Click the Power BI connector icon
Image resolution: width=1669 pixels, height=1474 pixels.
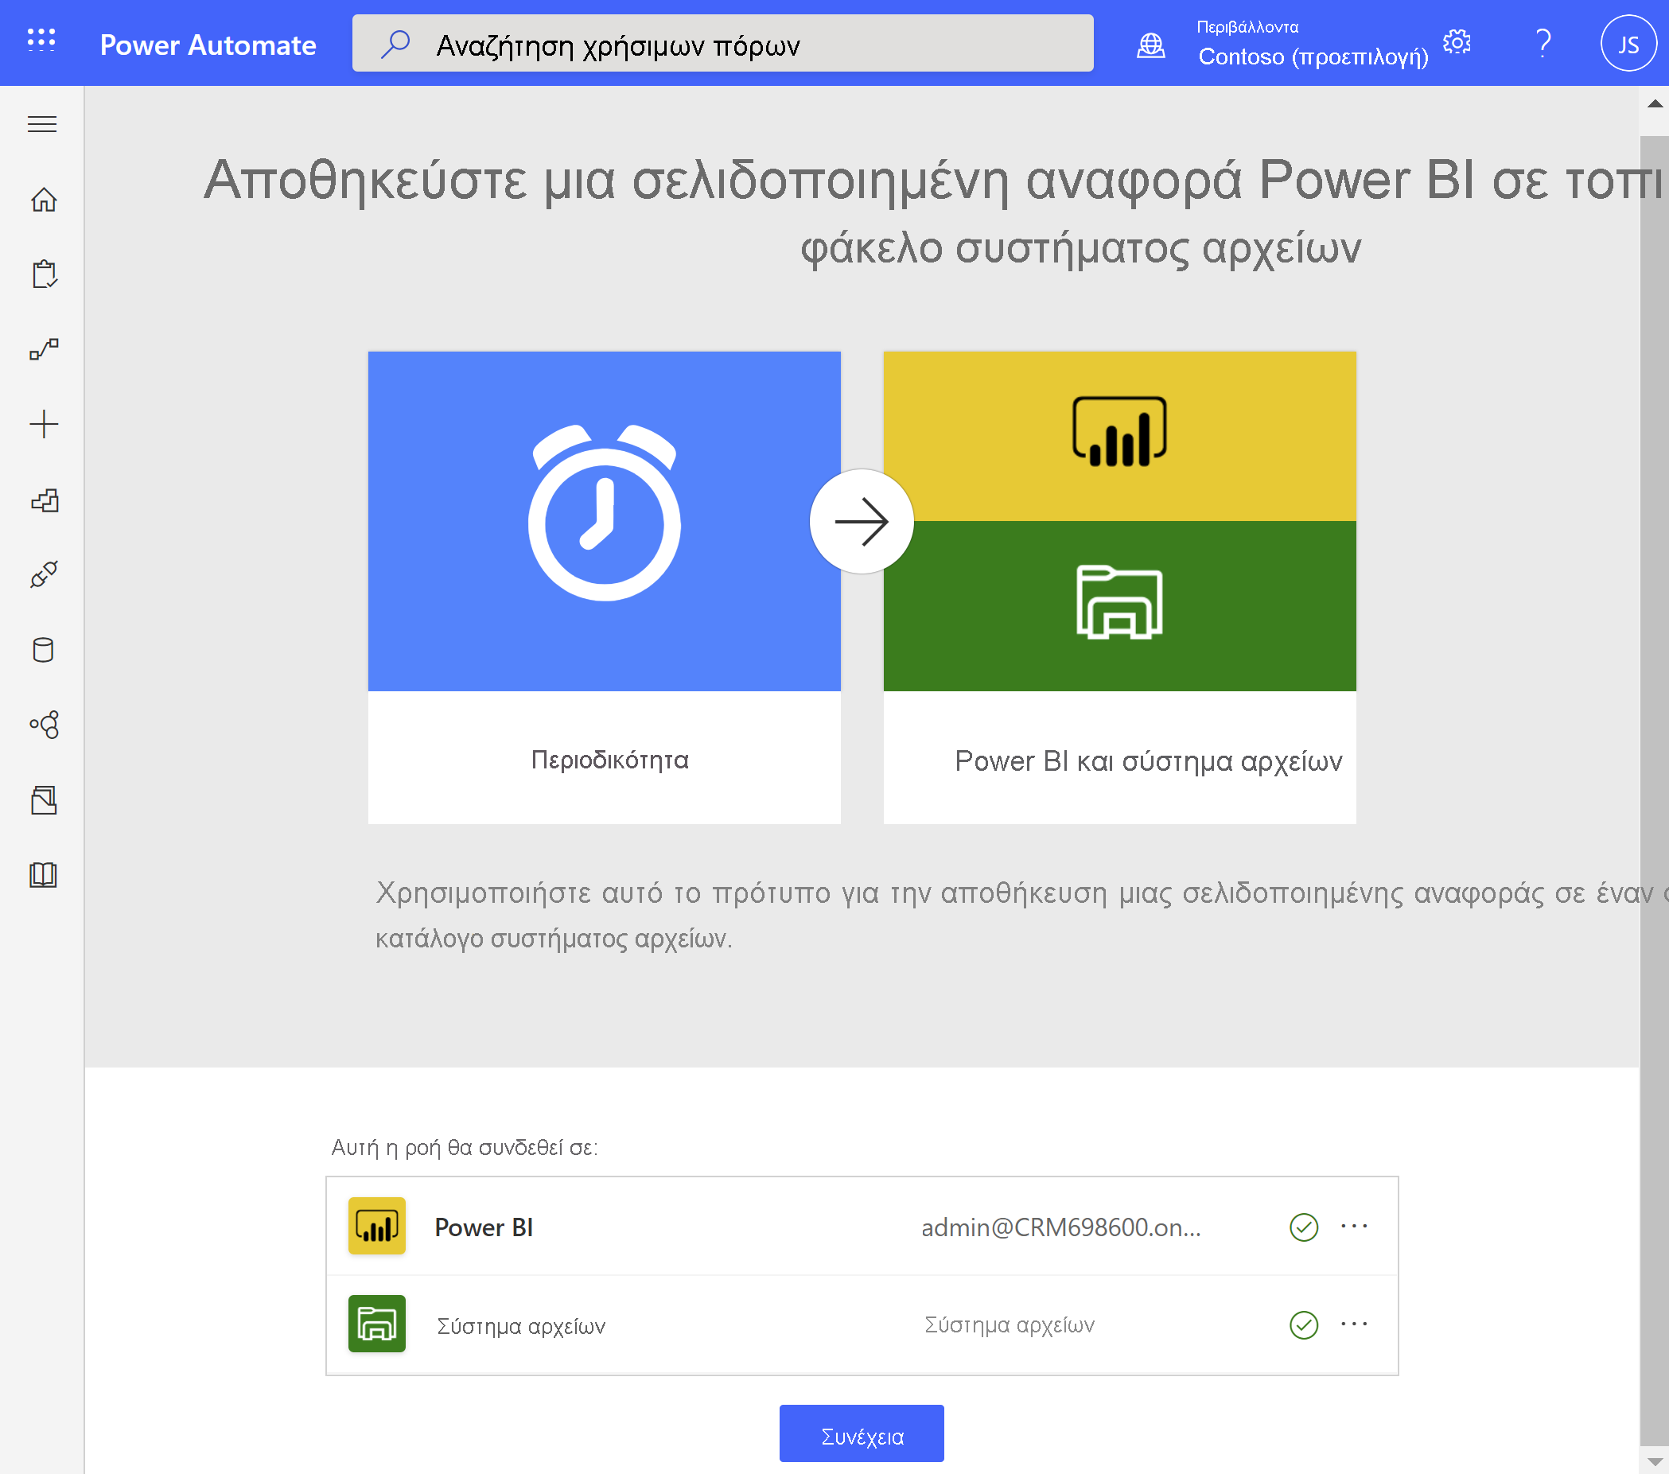pos(375,1227)
